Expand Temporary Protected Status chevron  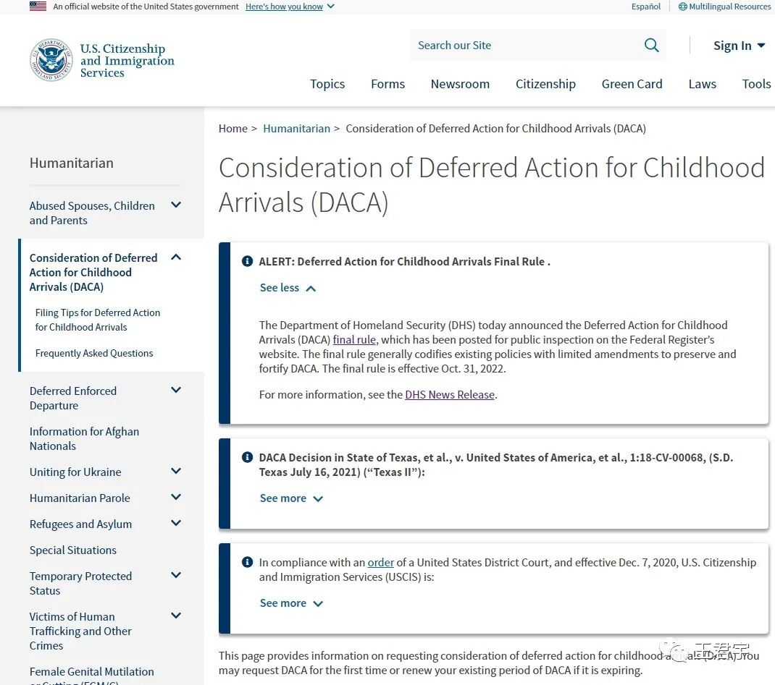point(176,575)
